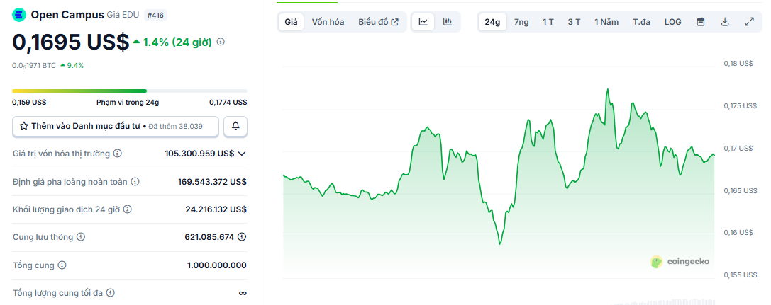Select the Vốn hóa chart tab
This screenshot has width=771, height=305.
tap(328, 22)
